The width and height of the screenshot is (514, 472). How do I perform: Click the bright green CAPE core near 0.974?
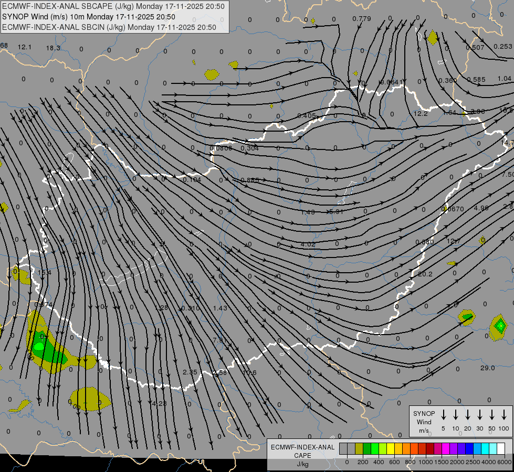click(x=39, y=346)
